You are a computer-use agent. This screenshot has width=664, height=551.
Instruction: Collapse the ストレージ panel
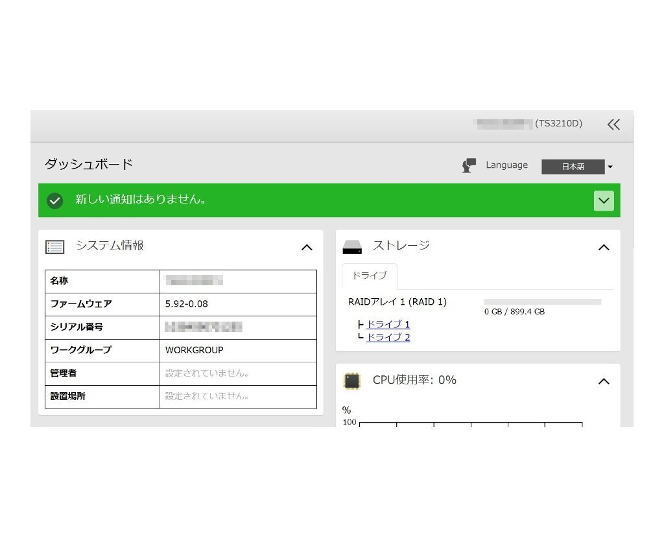point(604,248)
